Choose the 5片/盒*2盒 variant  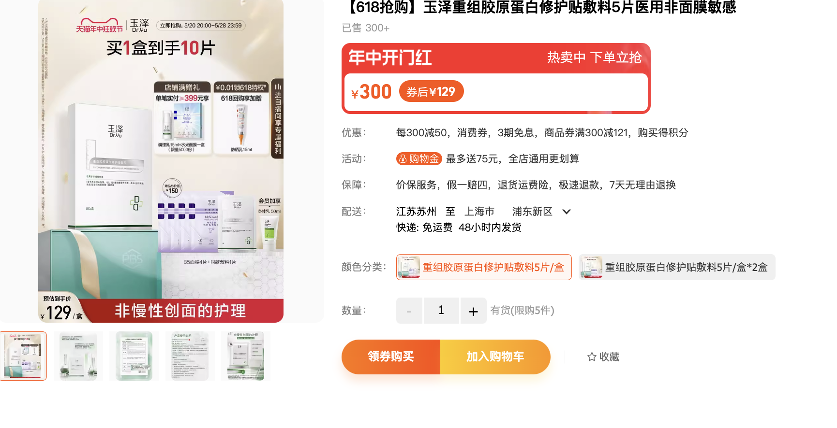pyautogui.click(x=677, y=267)
